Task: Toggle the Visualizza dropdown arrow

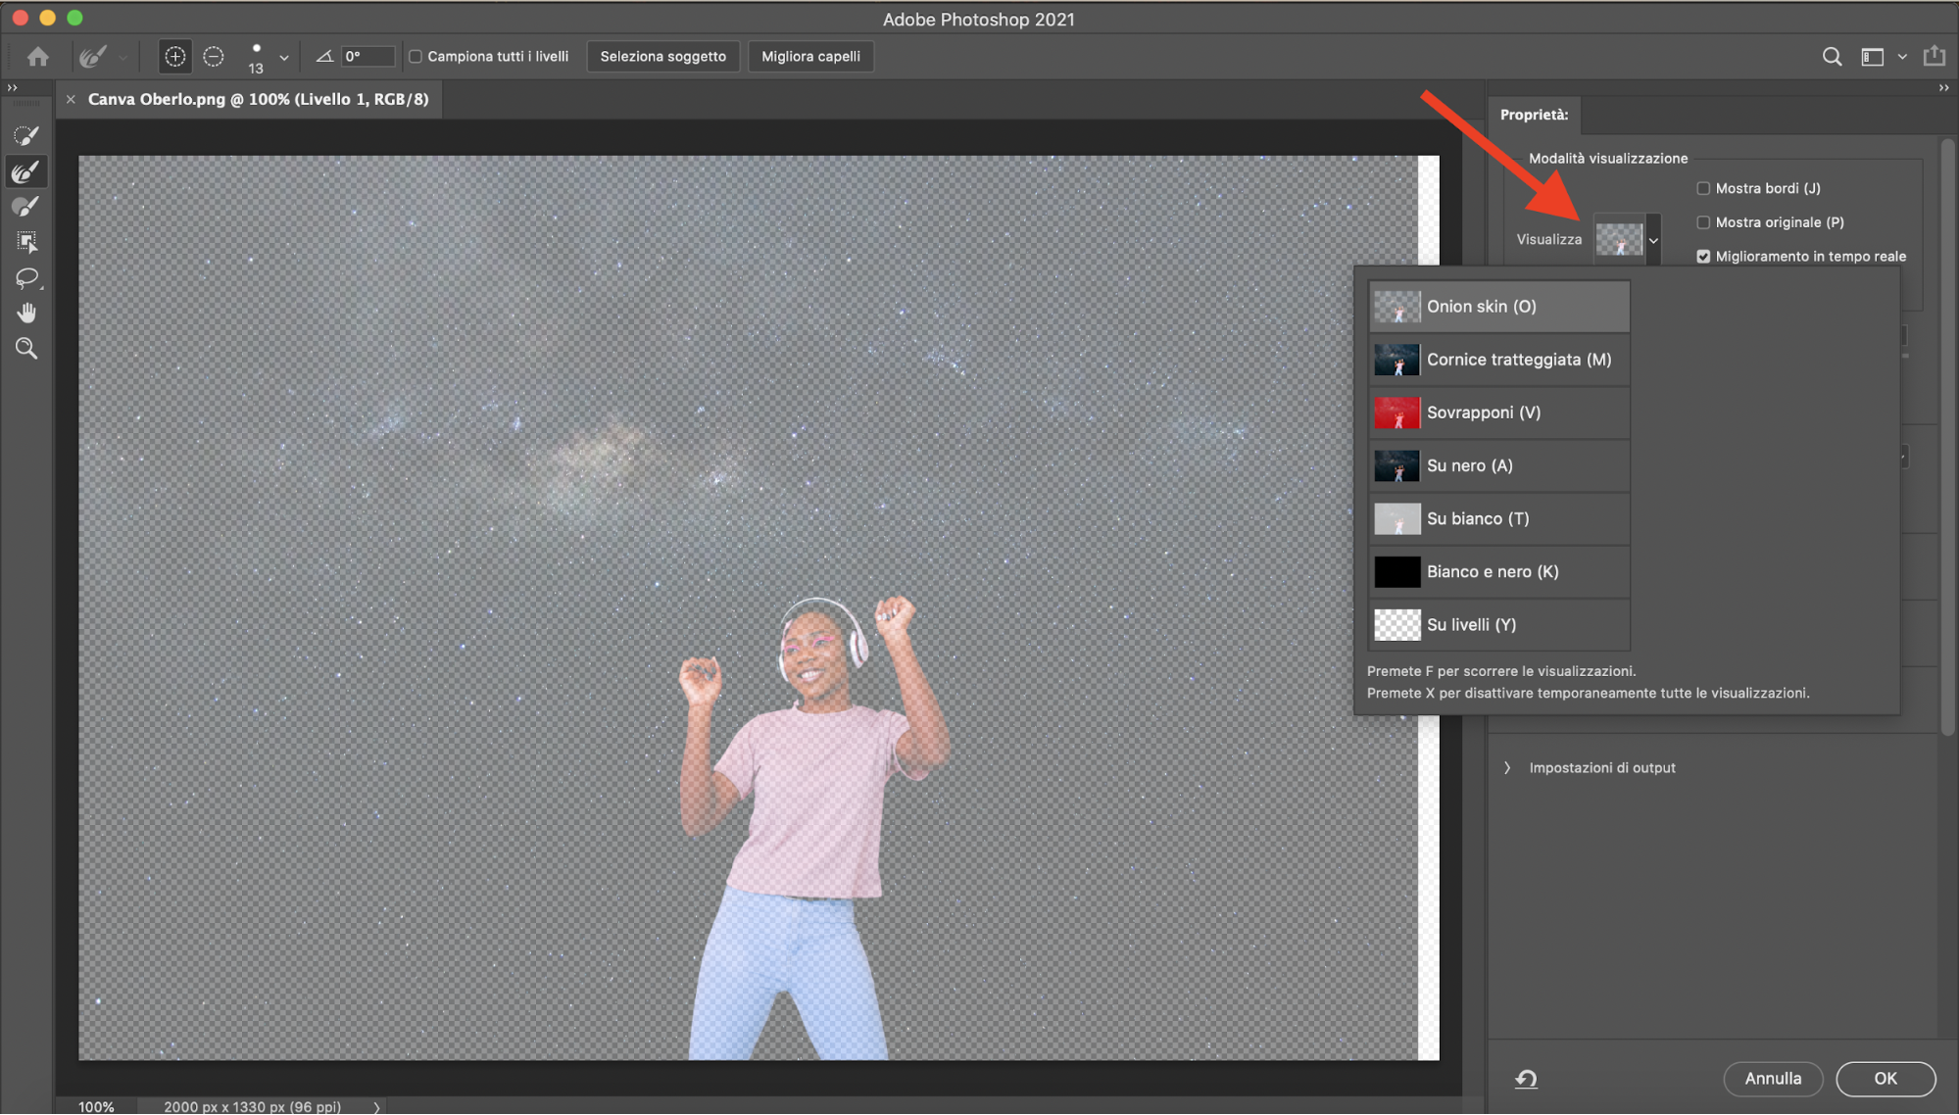Action: 1653,240
